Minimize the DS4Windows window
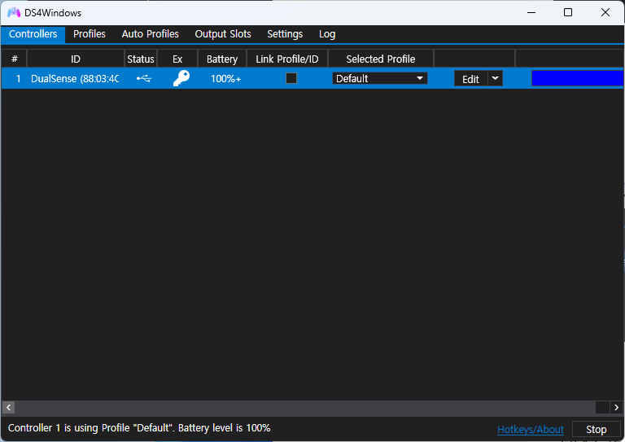 [531, 12]
